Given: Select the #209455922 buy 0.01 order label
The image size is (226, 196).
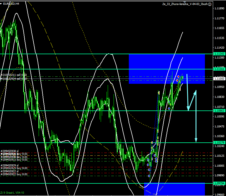Looking at the screenshot, I should coord(14,174).
